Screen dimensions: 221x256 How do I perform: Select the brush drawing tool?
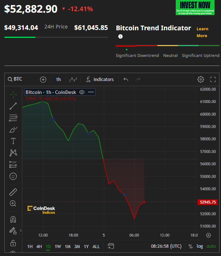click(13, 129)
